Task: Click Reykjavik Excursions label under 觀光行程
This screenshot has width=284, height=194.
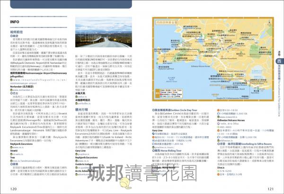Action: (x=87, y=158)
